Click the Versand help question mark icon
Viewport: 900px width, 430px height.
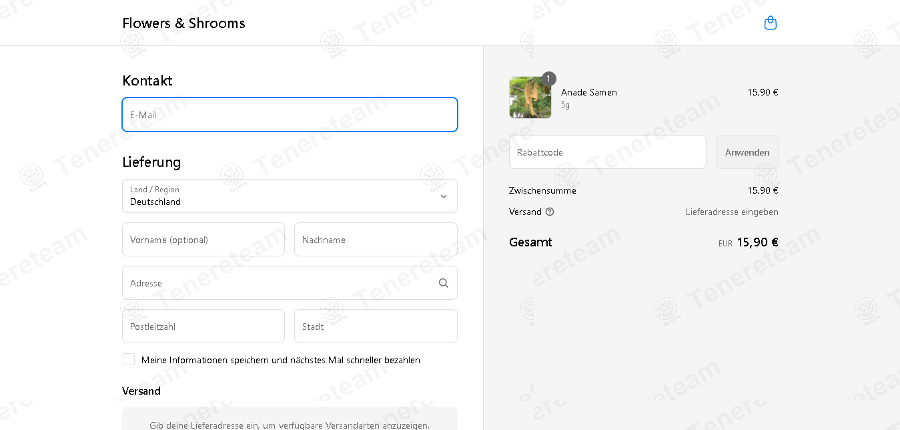point(550,212)
